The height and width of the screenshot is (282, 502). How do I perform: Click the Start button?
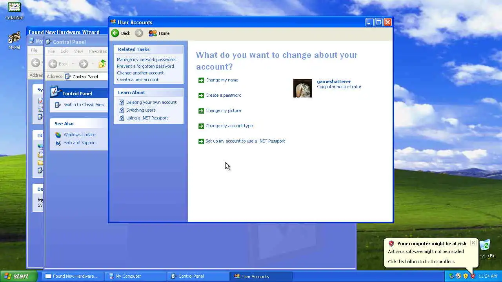[18, 276]
